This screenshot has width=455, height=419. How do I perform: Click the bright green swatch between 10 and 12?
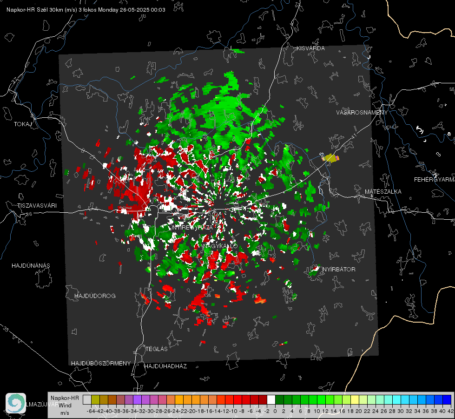(x=321, y=399)
